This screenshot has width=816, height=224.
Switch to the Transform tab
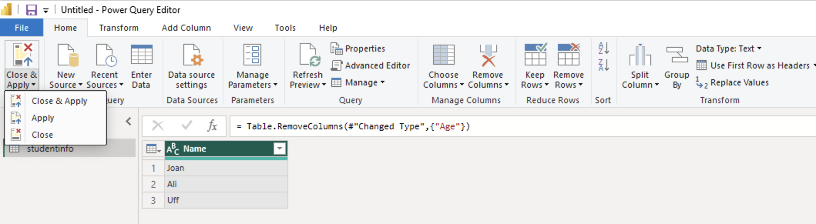coord(119,28)
